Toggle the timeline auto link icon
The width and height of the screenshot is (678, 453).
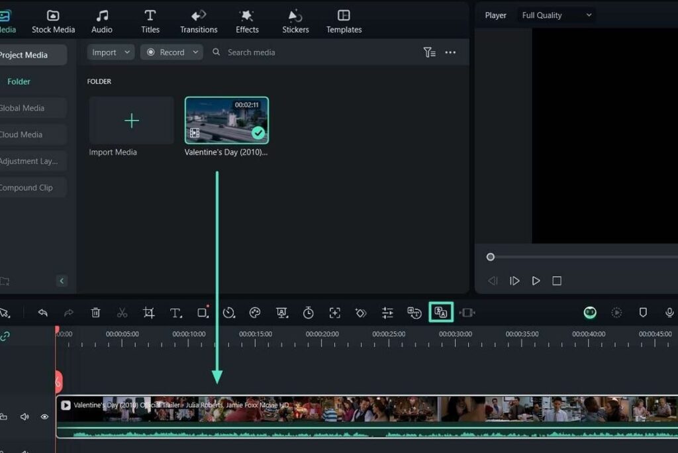(x=5, y=336)
